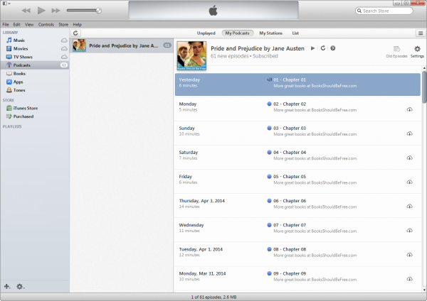
Task: Open the window menu dropdown at top-left
Action: (6, 4)
